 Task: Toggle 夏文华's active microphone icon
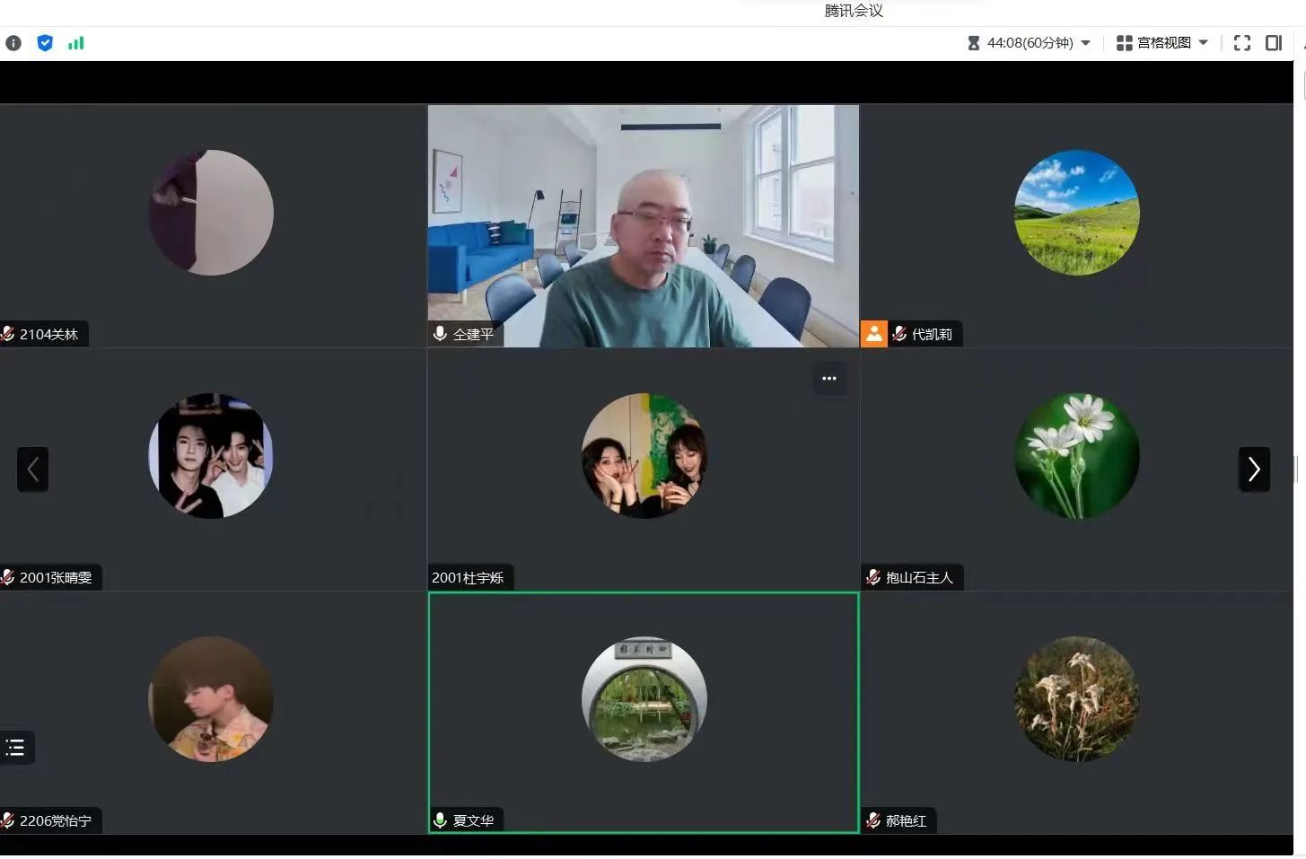[x=440, y=820]
